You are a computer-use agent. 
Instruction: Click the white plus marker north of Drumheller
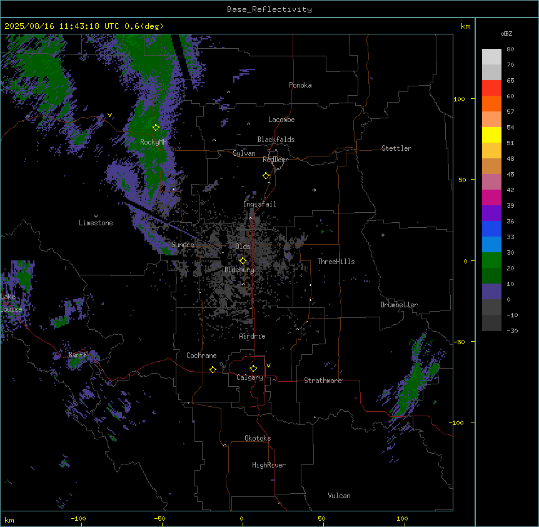pyautogui.click(x=383, y=235)
